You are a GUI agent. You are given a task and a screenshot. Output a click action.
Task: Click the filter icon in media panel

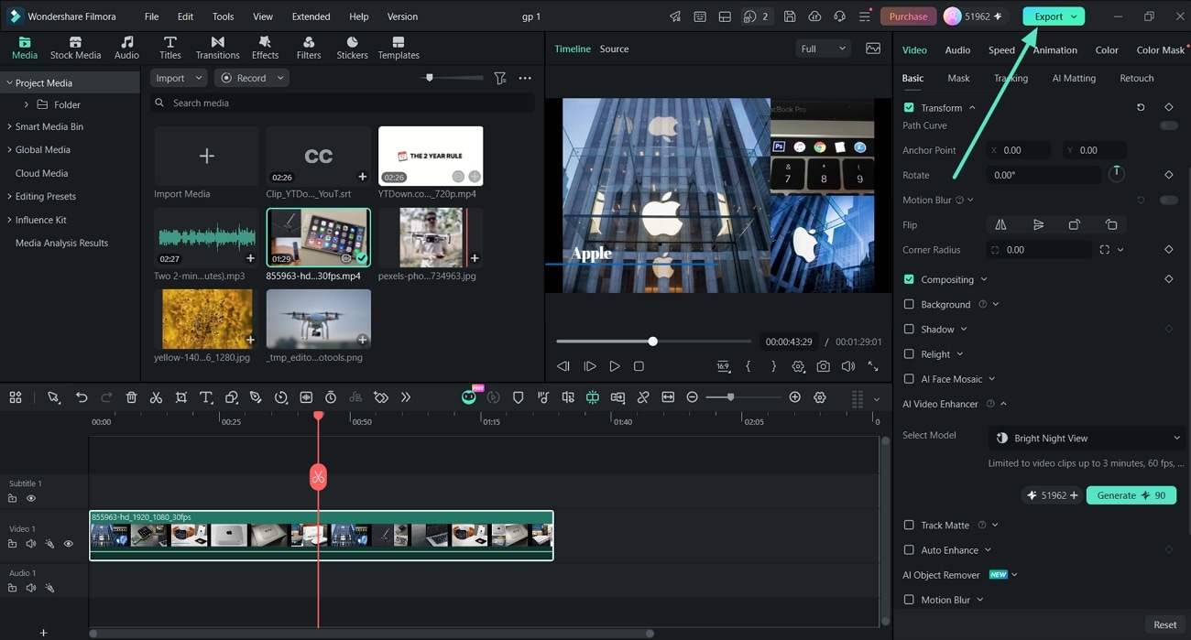tap(500, 79)
